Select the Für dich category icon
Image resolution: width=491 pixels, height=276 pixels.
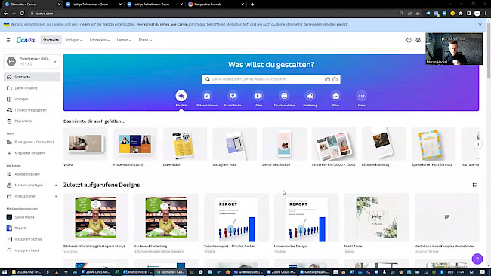click(181, 96)
